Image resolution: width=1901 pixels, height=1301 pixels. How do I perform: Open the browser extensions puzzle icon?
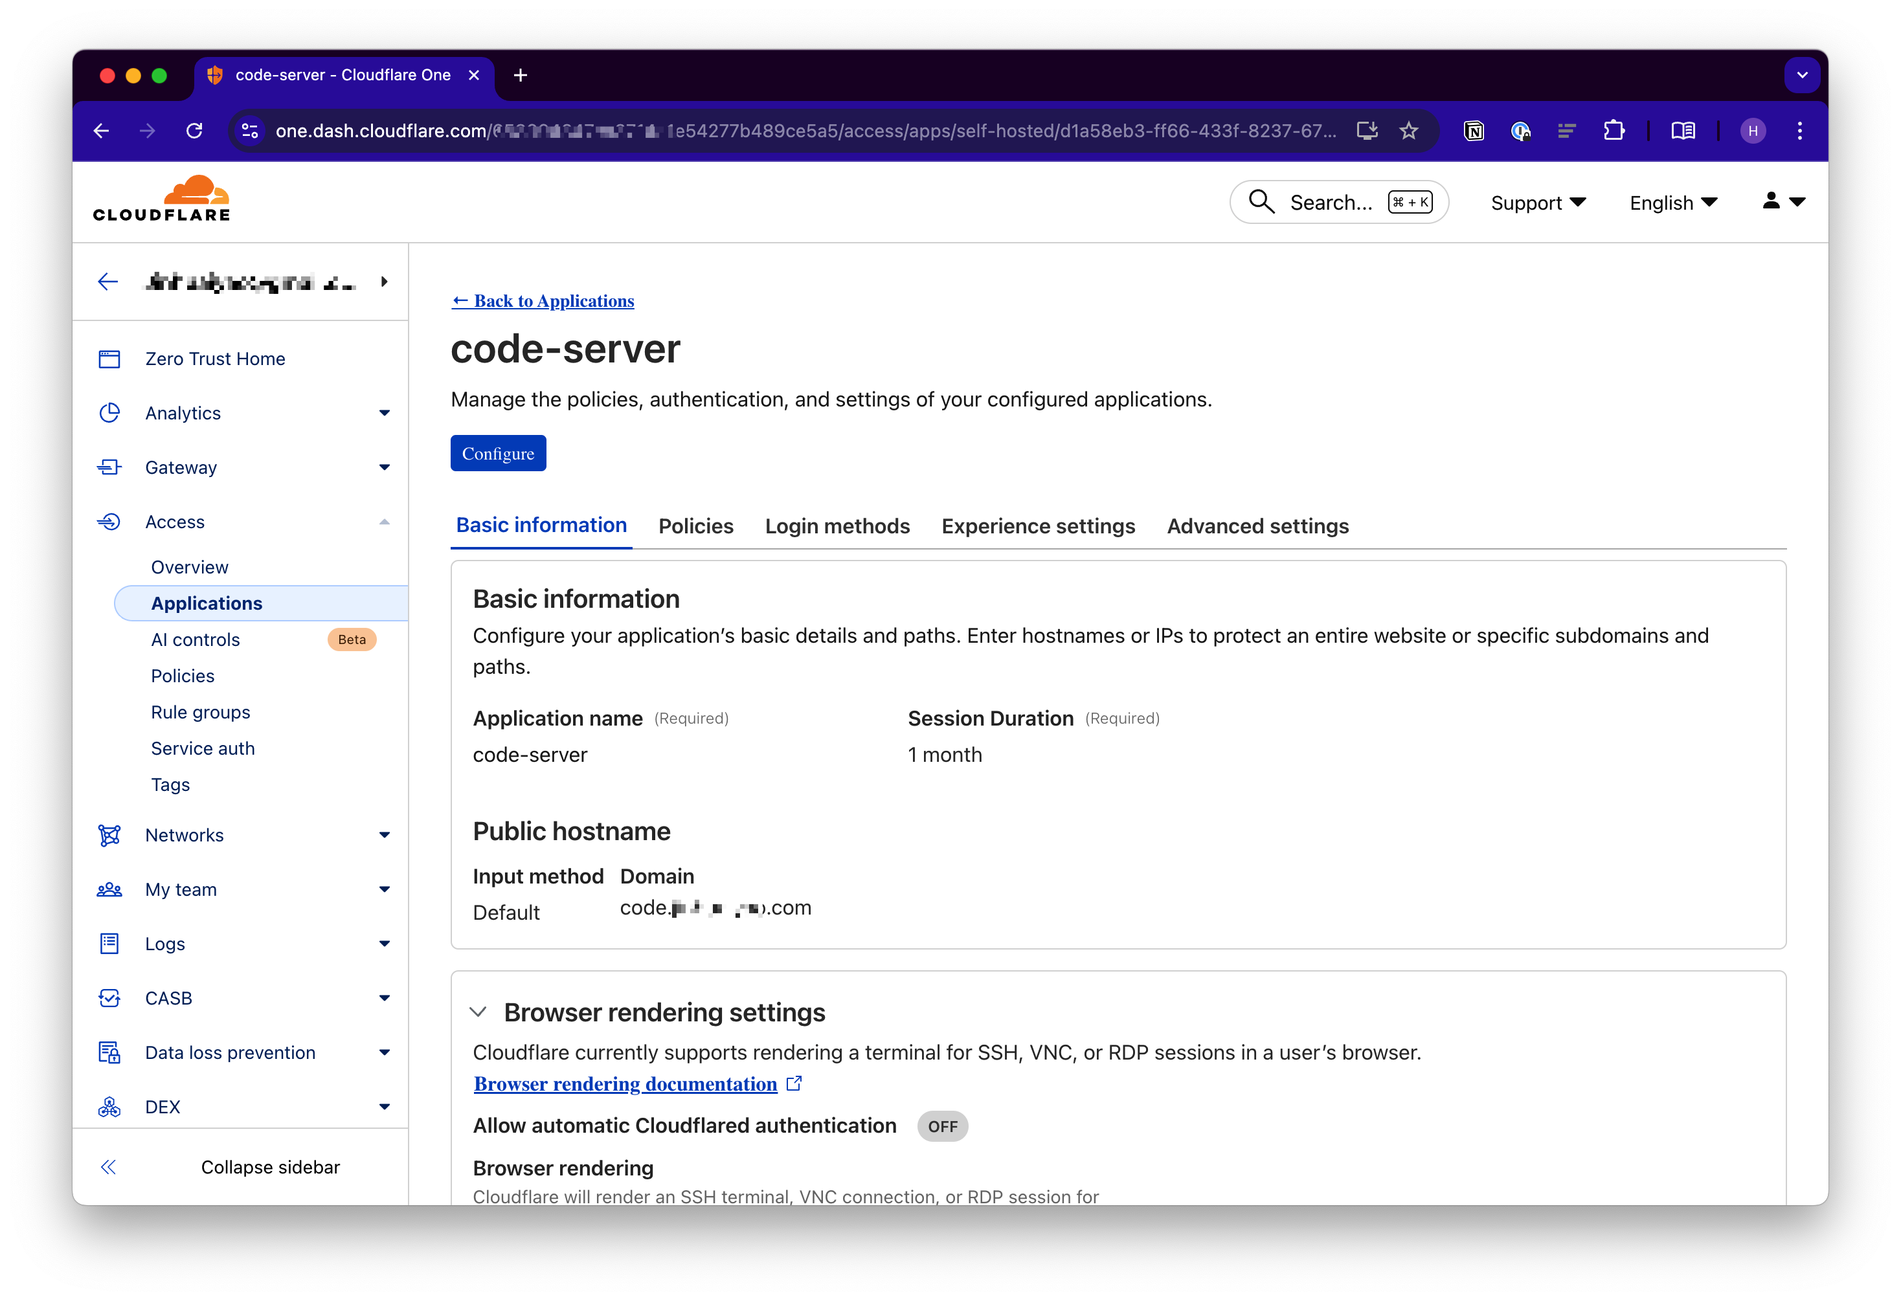pos(1613,131)
